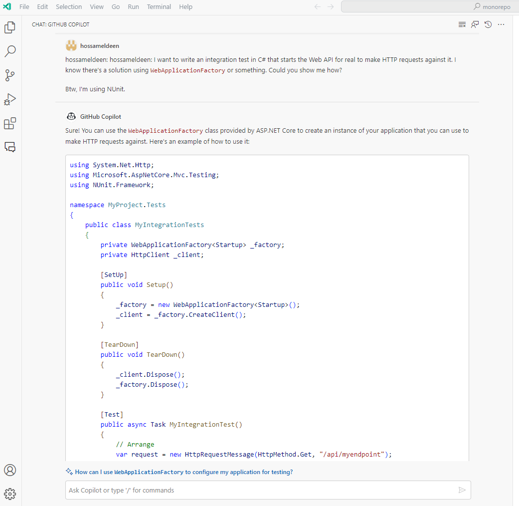Click the 'using System.Net.Http;' code line
519x506 pixels.
coord(112,165)
